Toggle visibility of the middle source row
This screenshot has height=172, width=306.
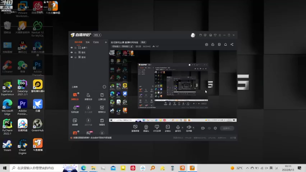point(72,52)
